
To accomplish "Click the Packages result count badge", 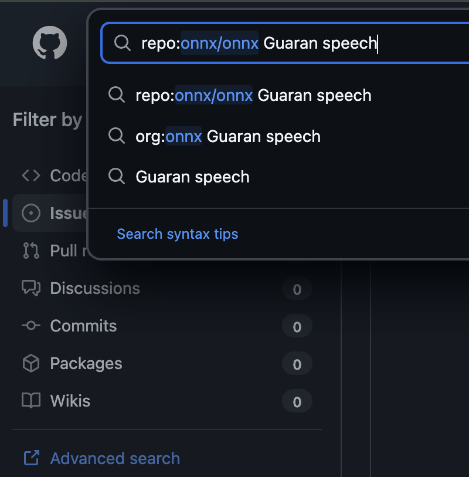I will click(297, 364).
